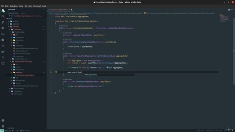Open the editor More Actions ellipsis
The height and width of the screenshot is (132, 235).
click(232, 10)
